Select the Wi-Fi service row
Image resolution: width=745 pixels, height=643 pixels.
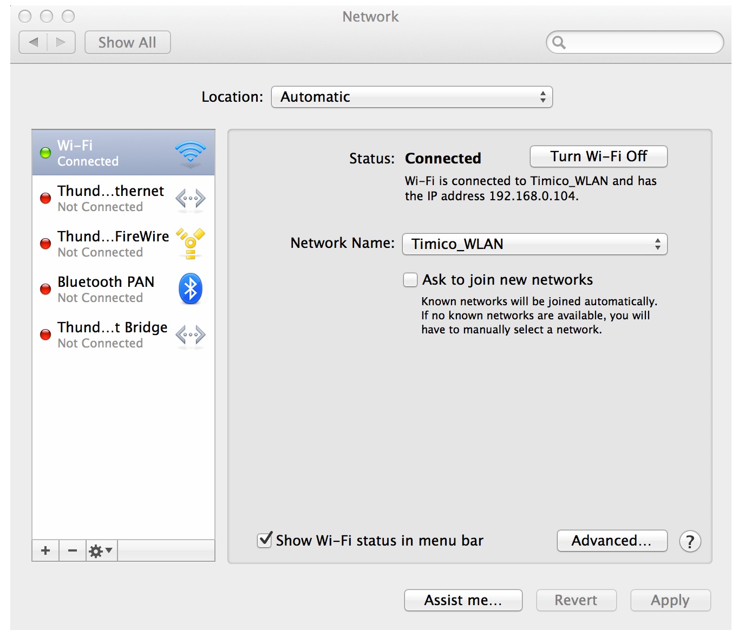123,153
